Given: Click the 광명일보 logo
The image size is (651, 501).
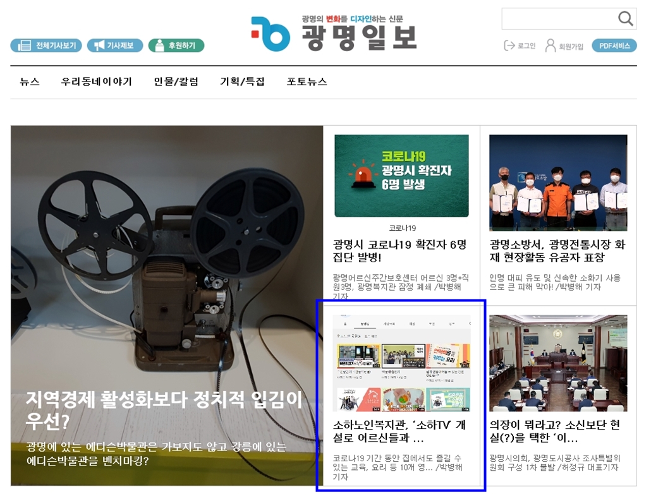Looking at the screenshot, I should (334, 33).
